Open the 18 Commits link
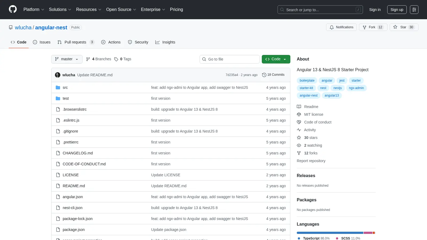 (x=273, y=75)
